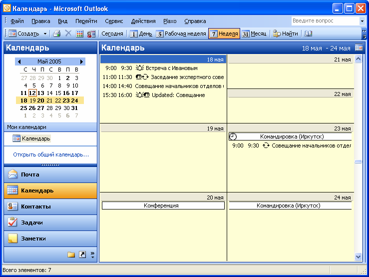Toggle the Неделя view button

point(224,33)
